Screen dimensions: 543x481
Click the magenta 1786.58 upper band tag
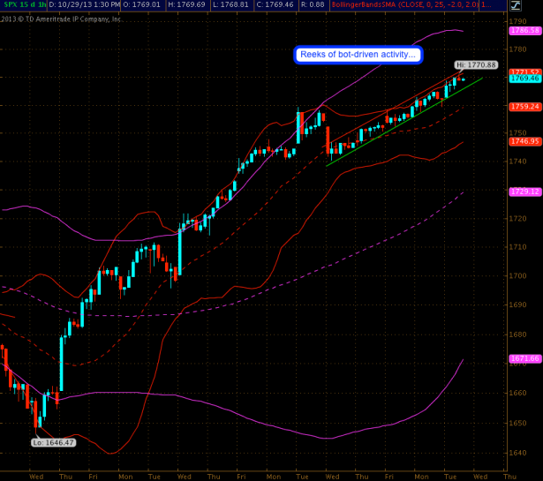click(524, 30)
